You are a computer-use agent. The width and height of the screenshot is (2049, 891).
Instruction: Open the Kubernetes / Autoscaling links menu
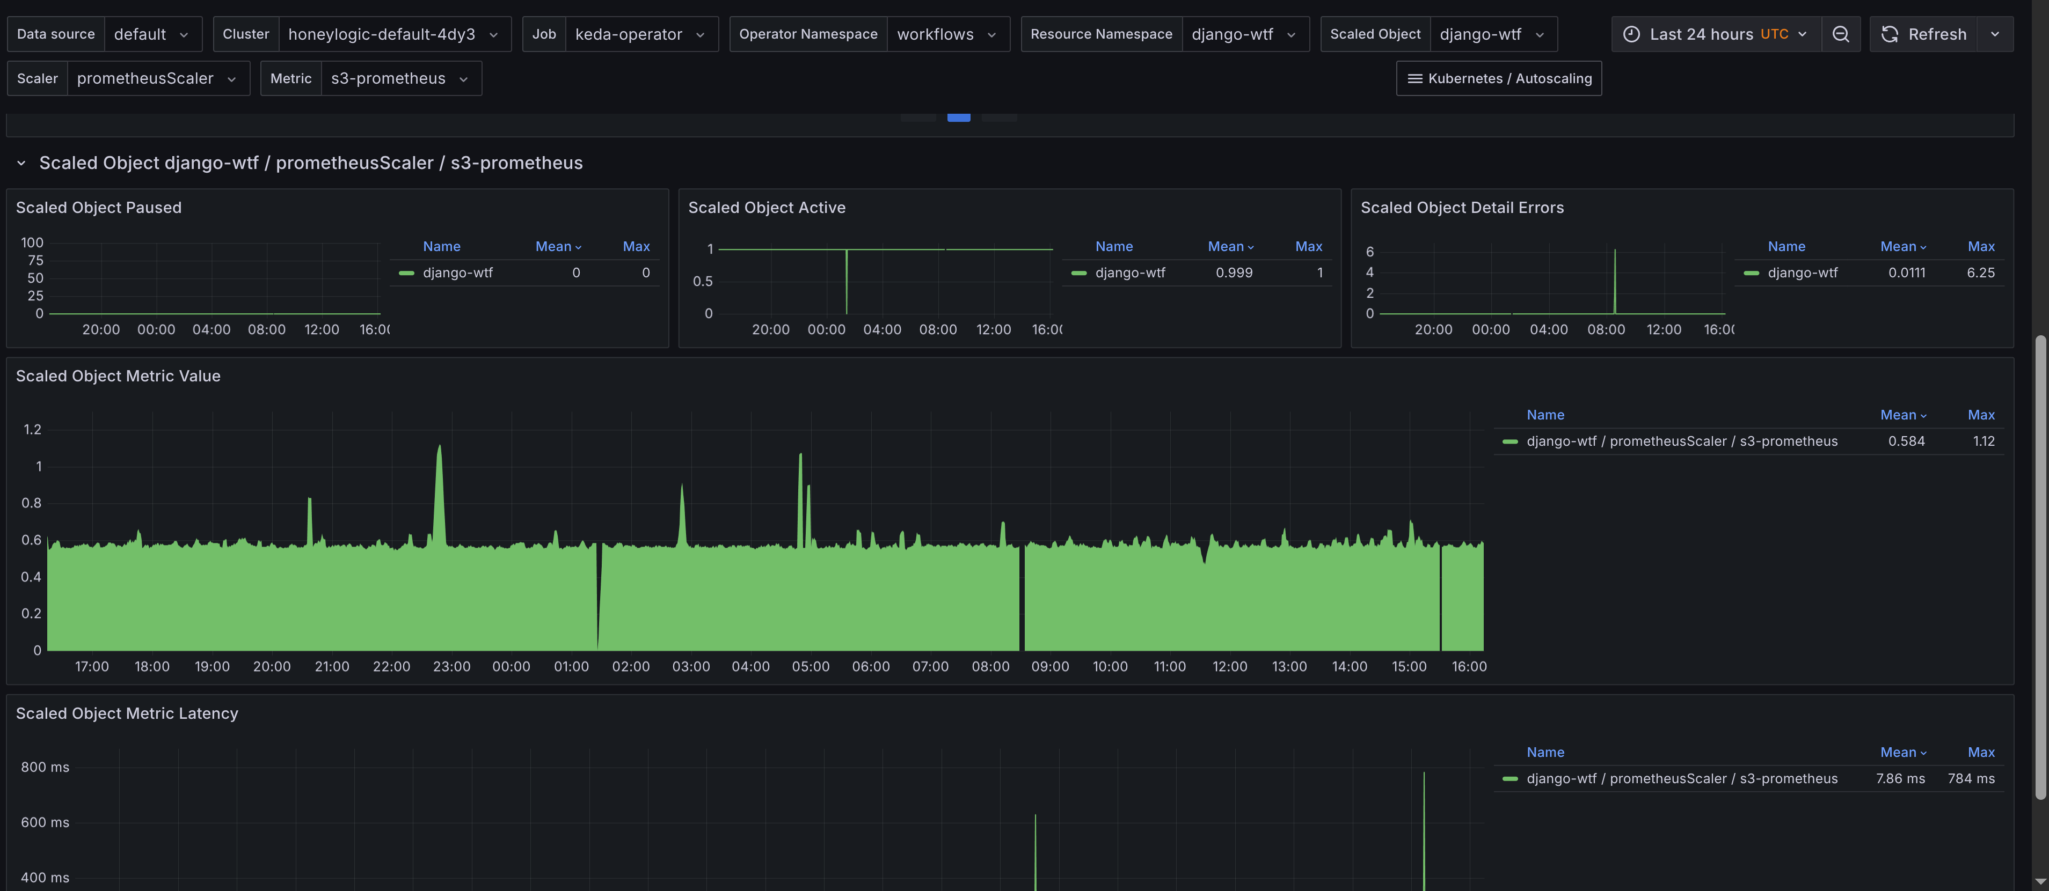pos(1499,79)
